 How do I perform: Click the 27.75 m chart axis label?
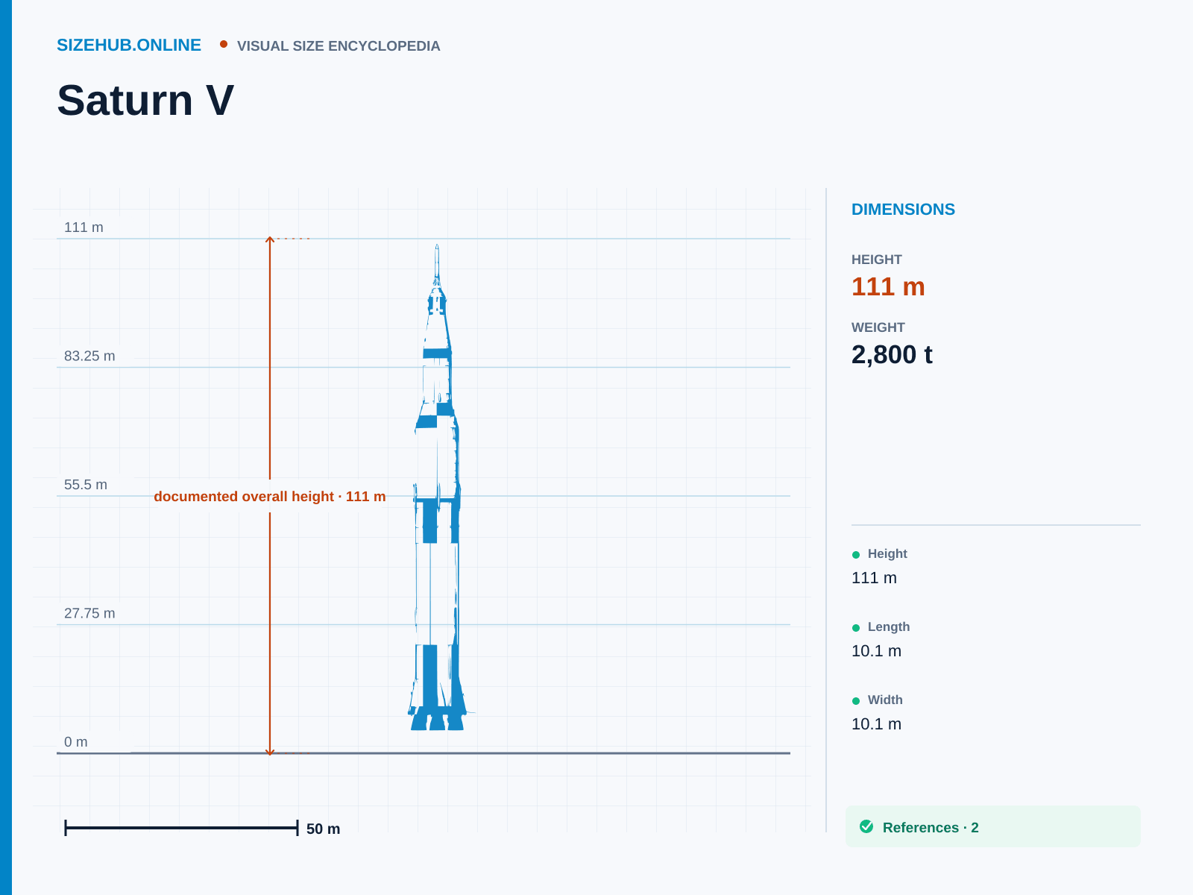click(89, 614)
